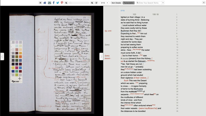Share by email with the envelope icon

click(x=49, y=3)
